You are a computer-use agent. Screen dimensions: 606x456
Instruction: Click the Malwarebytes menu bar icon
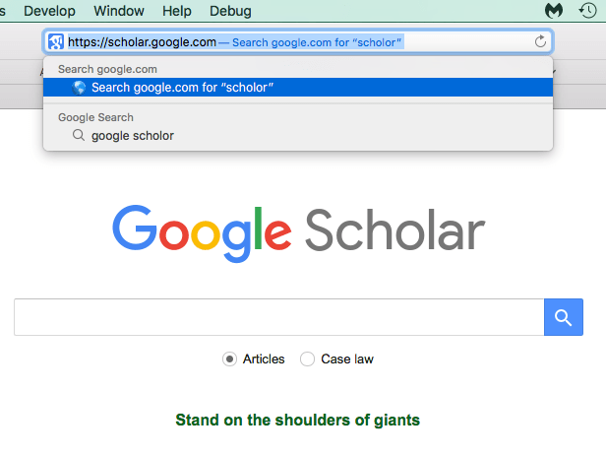tap(553, 11)
